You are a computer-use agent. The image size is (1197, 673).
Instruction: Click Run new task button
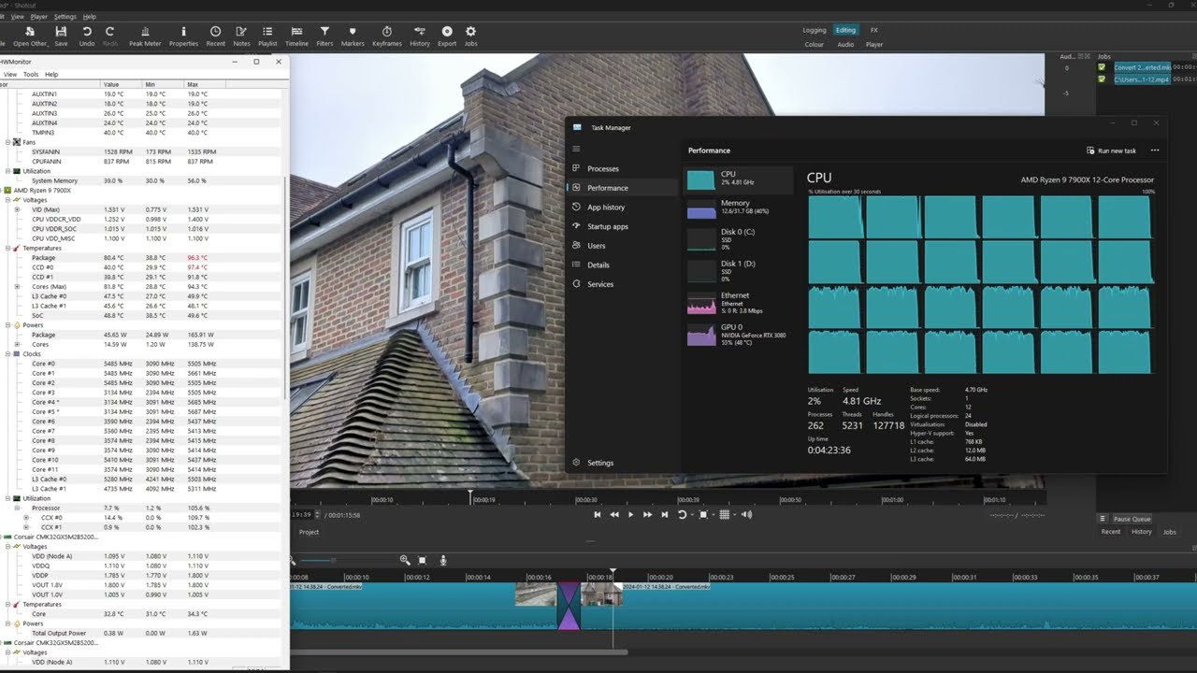pos(1111,150)
